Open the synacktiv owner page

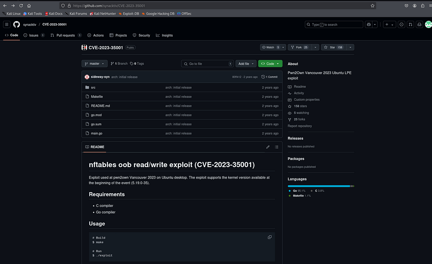[31, 24]
